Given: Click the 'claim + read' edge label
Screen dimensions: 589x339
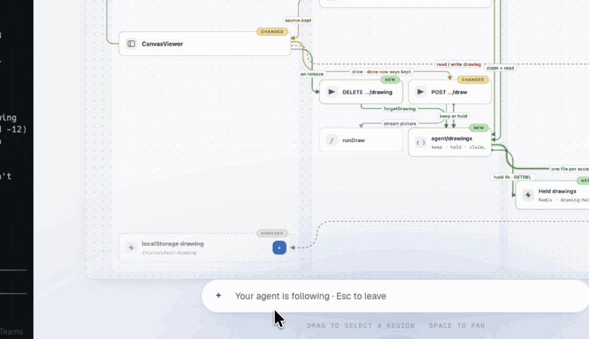Looking at the screenshot, I should (500, 68).
